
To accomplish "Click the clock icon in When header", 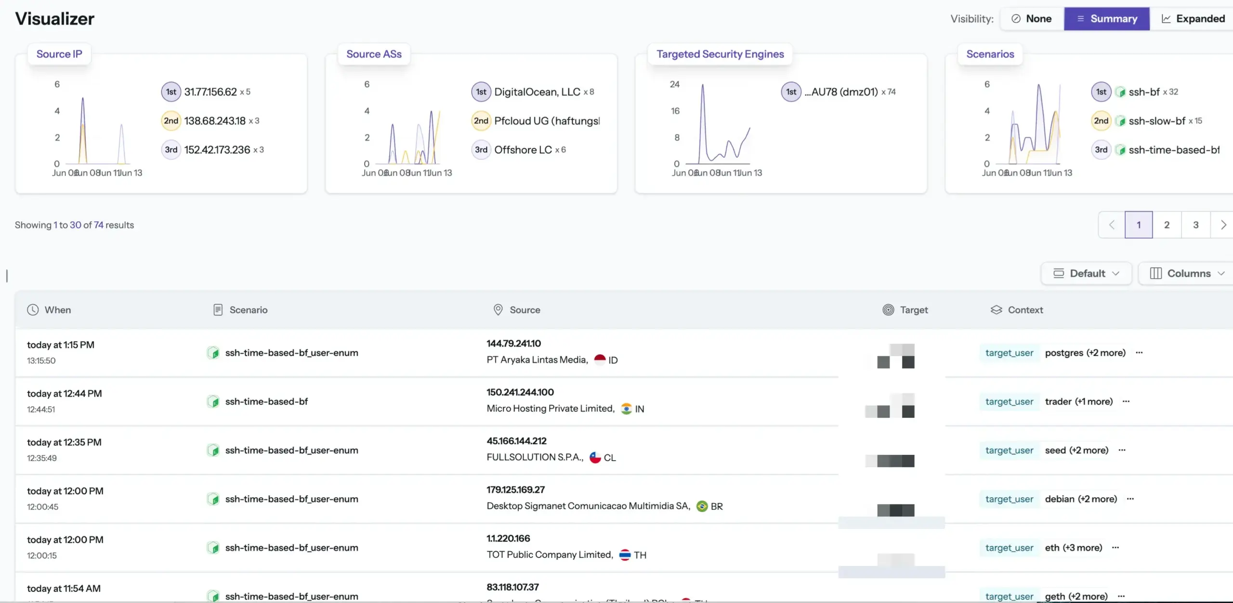I will pyautogui.click(x=33, y=310).
